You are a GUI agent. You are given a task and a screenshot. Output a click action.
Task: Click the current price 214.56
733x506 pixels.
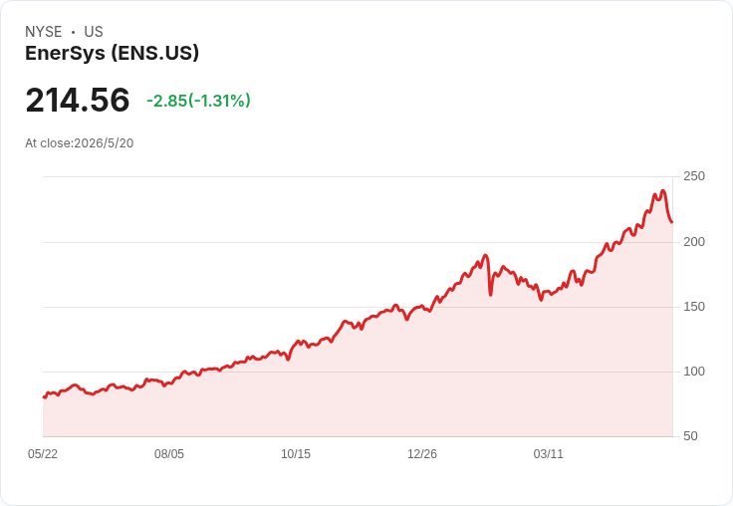click(x=77, y=100)
